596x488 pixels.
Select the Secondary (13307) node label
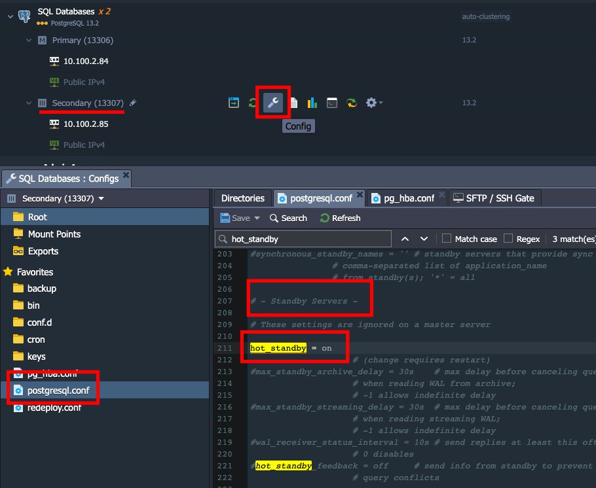88,103
